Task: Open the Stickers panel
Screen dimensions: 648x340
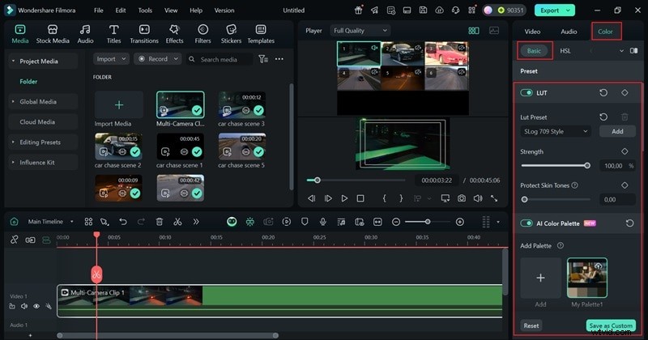Action: click(231, 33)
